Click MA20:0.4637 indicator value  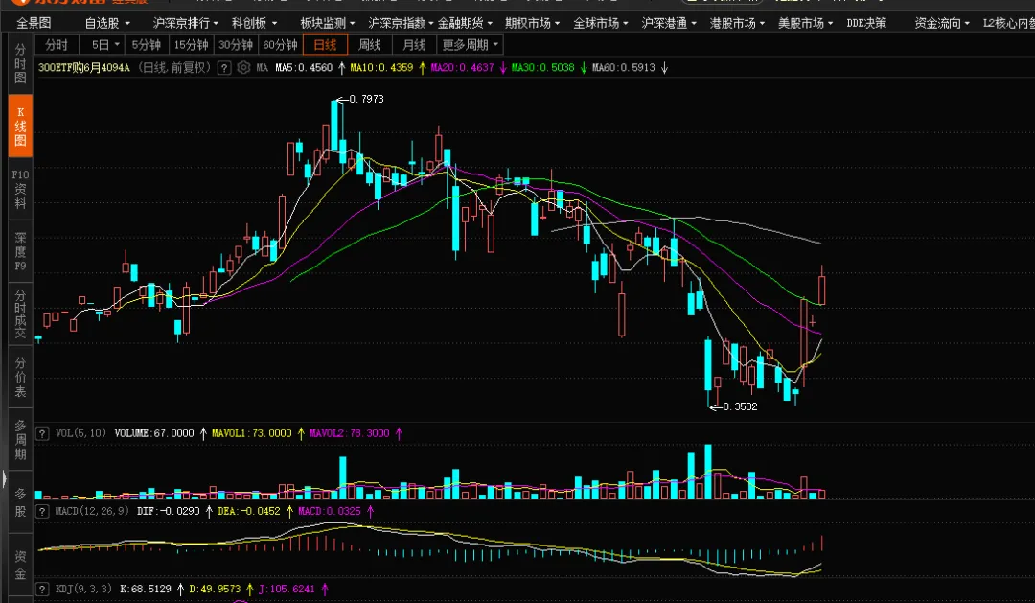click(x=462, y=67)
